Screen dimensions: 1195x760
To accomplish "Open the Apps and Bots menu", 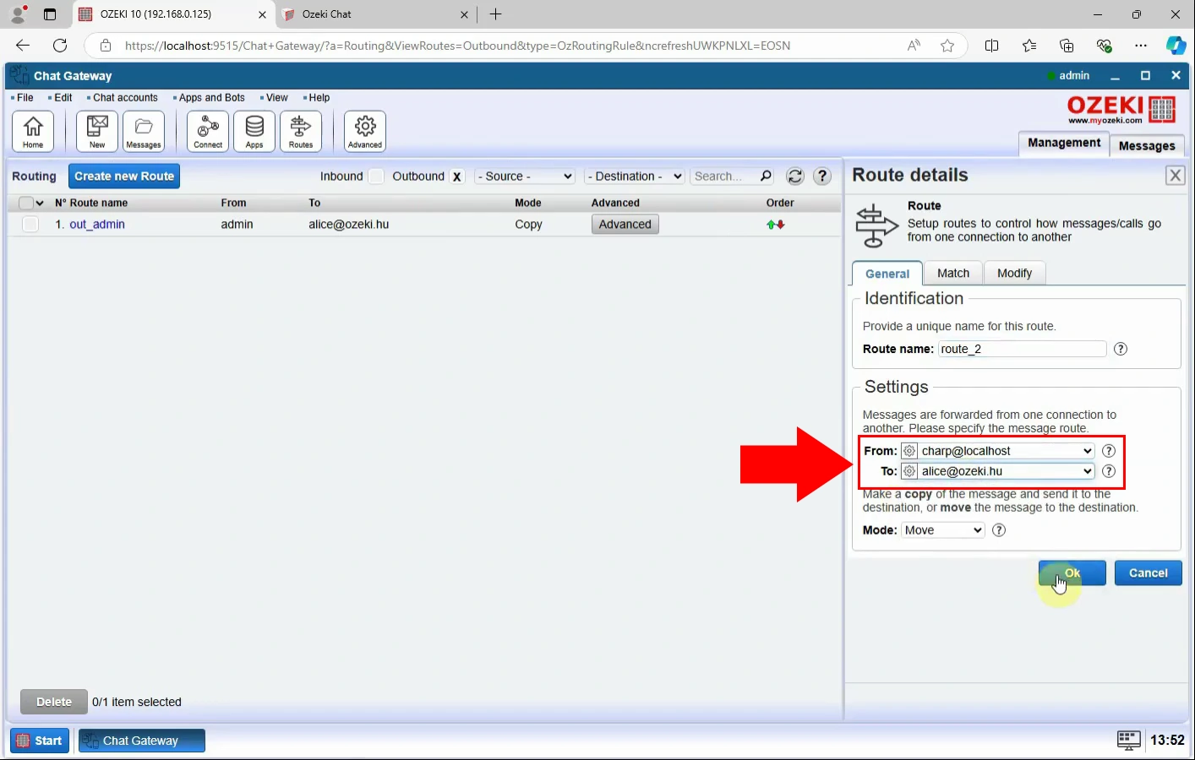I will pos(211,98).
